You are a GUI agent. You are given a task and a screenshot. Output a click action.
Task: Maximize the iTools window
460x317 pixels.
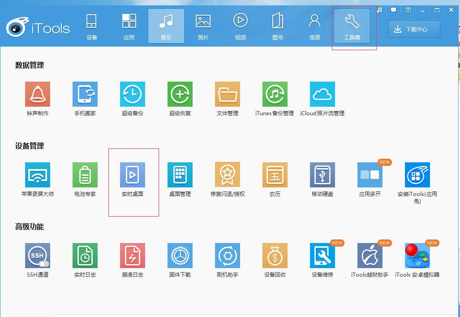point(437,10)
